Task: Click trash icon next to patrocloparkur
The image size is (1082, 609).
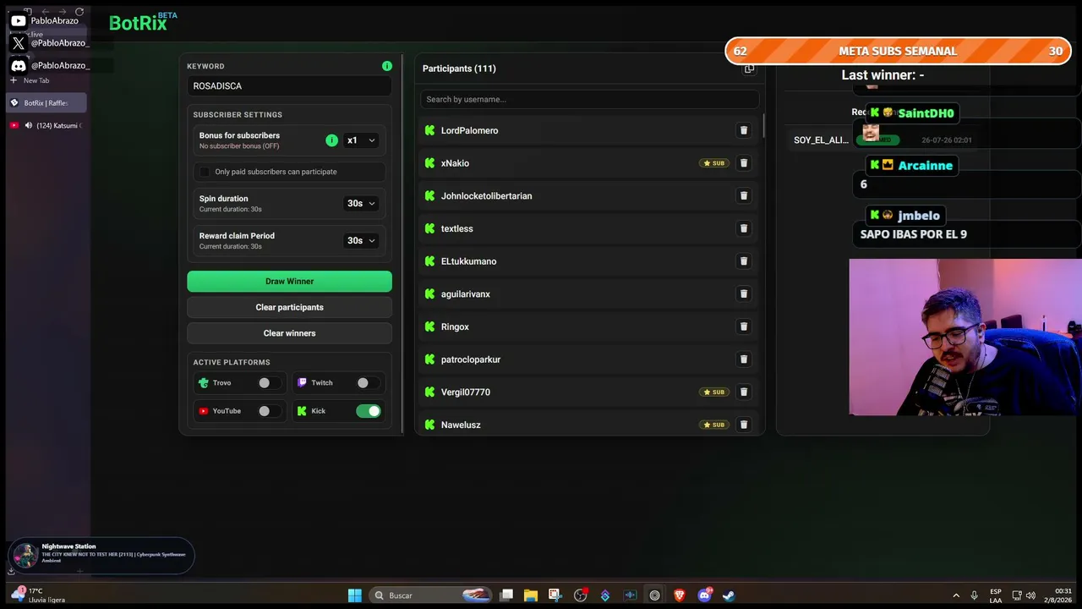Action: (x=744, y=359)
